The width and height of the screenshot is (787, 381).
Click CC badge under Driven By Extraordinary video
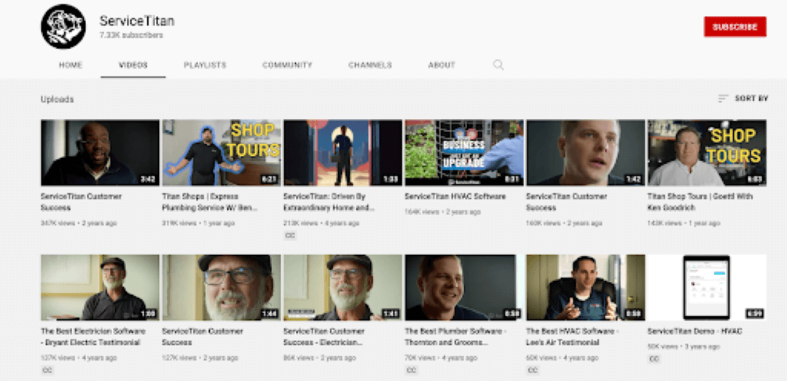click(x=289, y=235)
